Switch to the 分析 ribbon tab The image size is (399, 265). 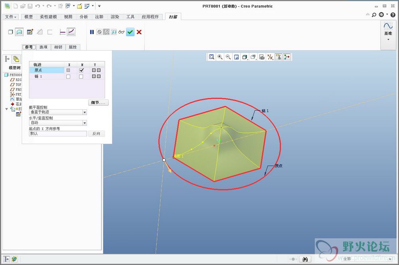pyautogui.click(x=83, y=17)
